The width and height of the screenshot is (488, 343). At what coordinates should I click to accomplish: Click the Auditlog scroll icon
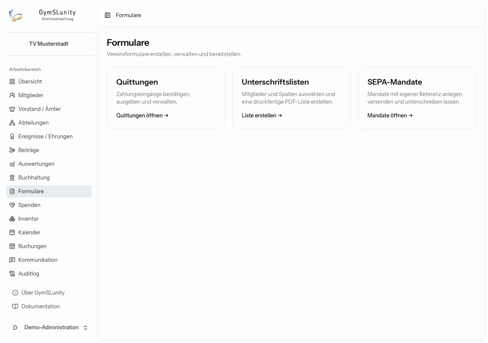[12, 274]
